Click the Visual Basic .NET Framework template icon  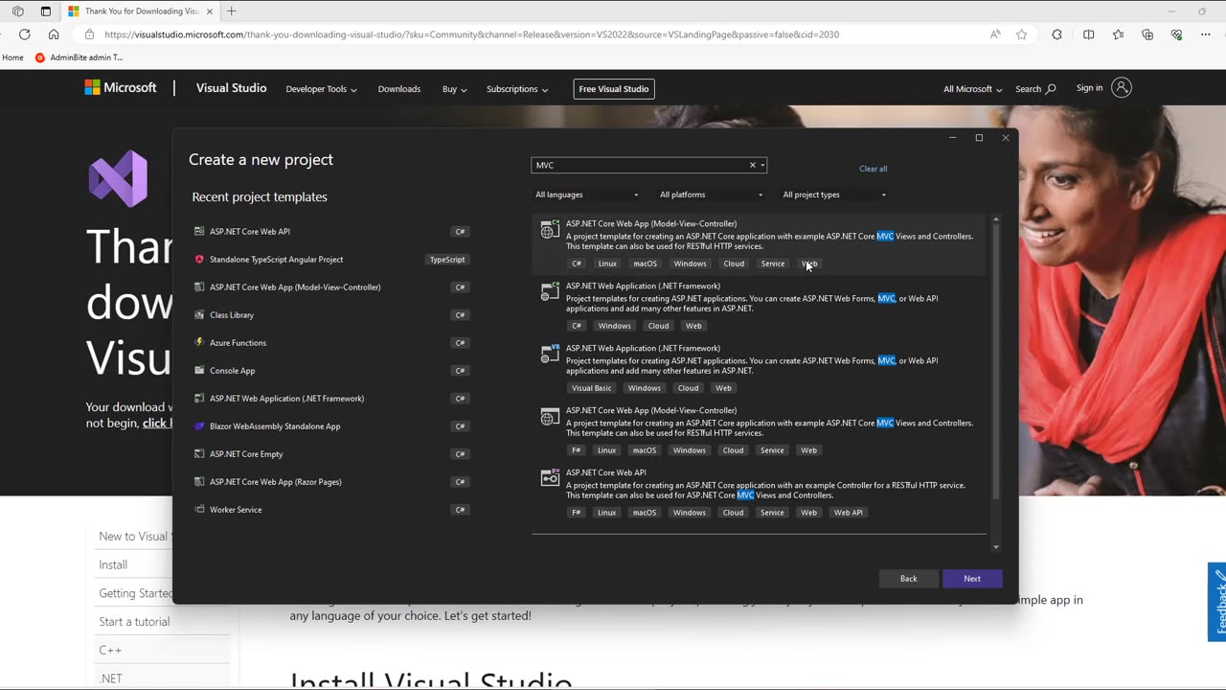[x=550, y=355]
